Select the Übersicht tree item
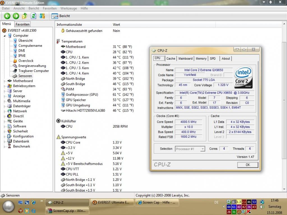The width and height of the screenshot is (287, 215). pos(26,41)
